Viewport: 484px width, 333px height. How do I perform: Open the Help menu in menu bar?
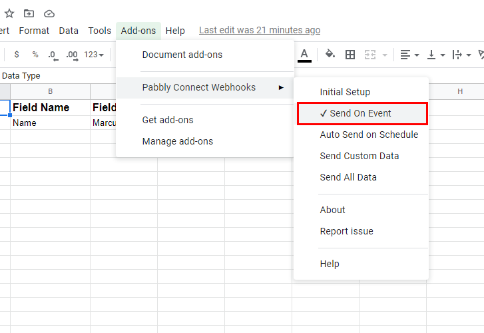tap(175, 31)
